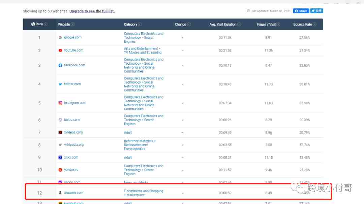Open TV Movies and Streaming category link

point(143,50)
